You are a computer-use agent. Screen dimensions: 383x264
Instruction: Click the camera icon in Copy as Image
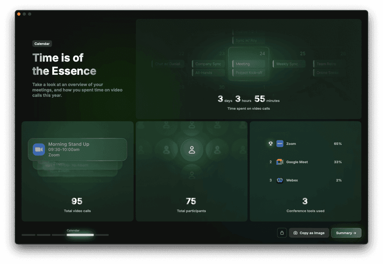pyautogui.click(x=296, y=233)
